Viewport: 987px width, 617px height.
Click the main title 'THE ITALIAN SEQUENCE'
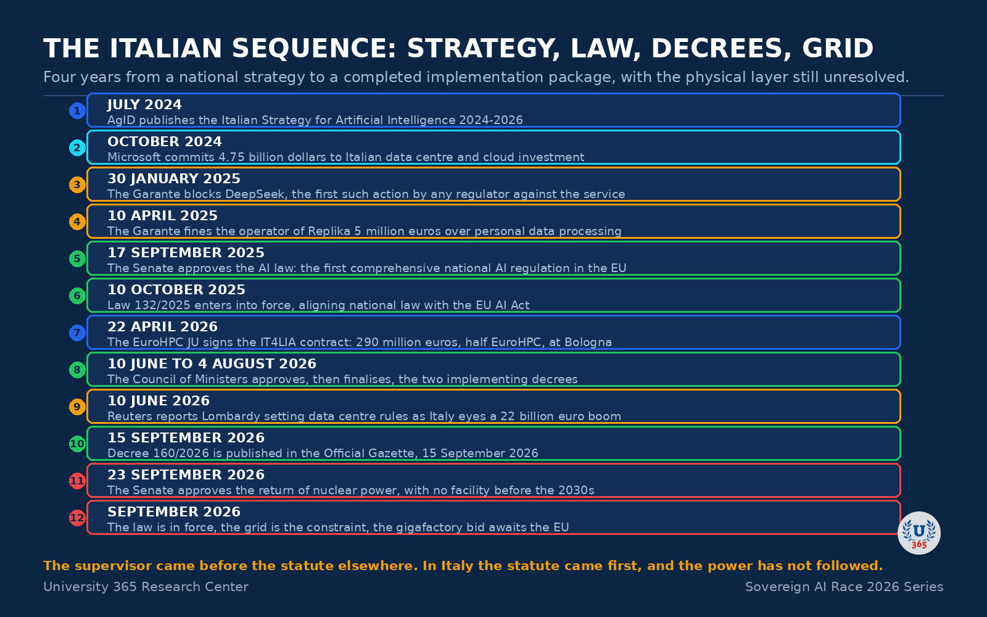(x=458, y=49)
